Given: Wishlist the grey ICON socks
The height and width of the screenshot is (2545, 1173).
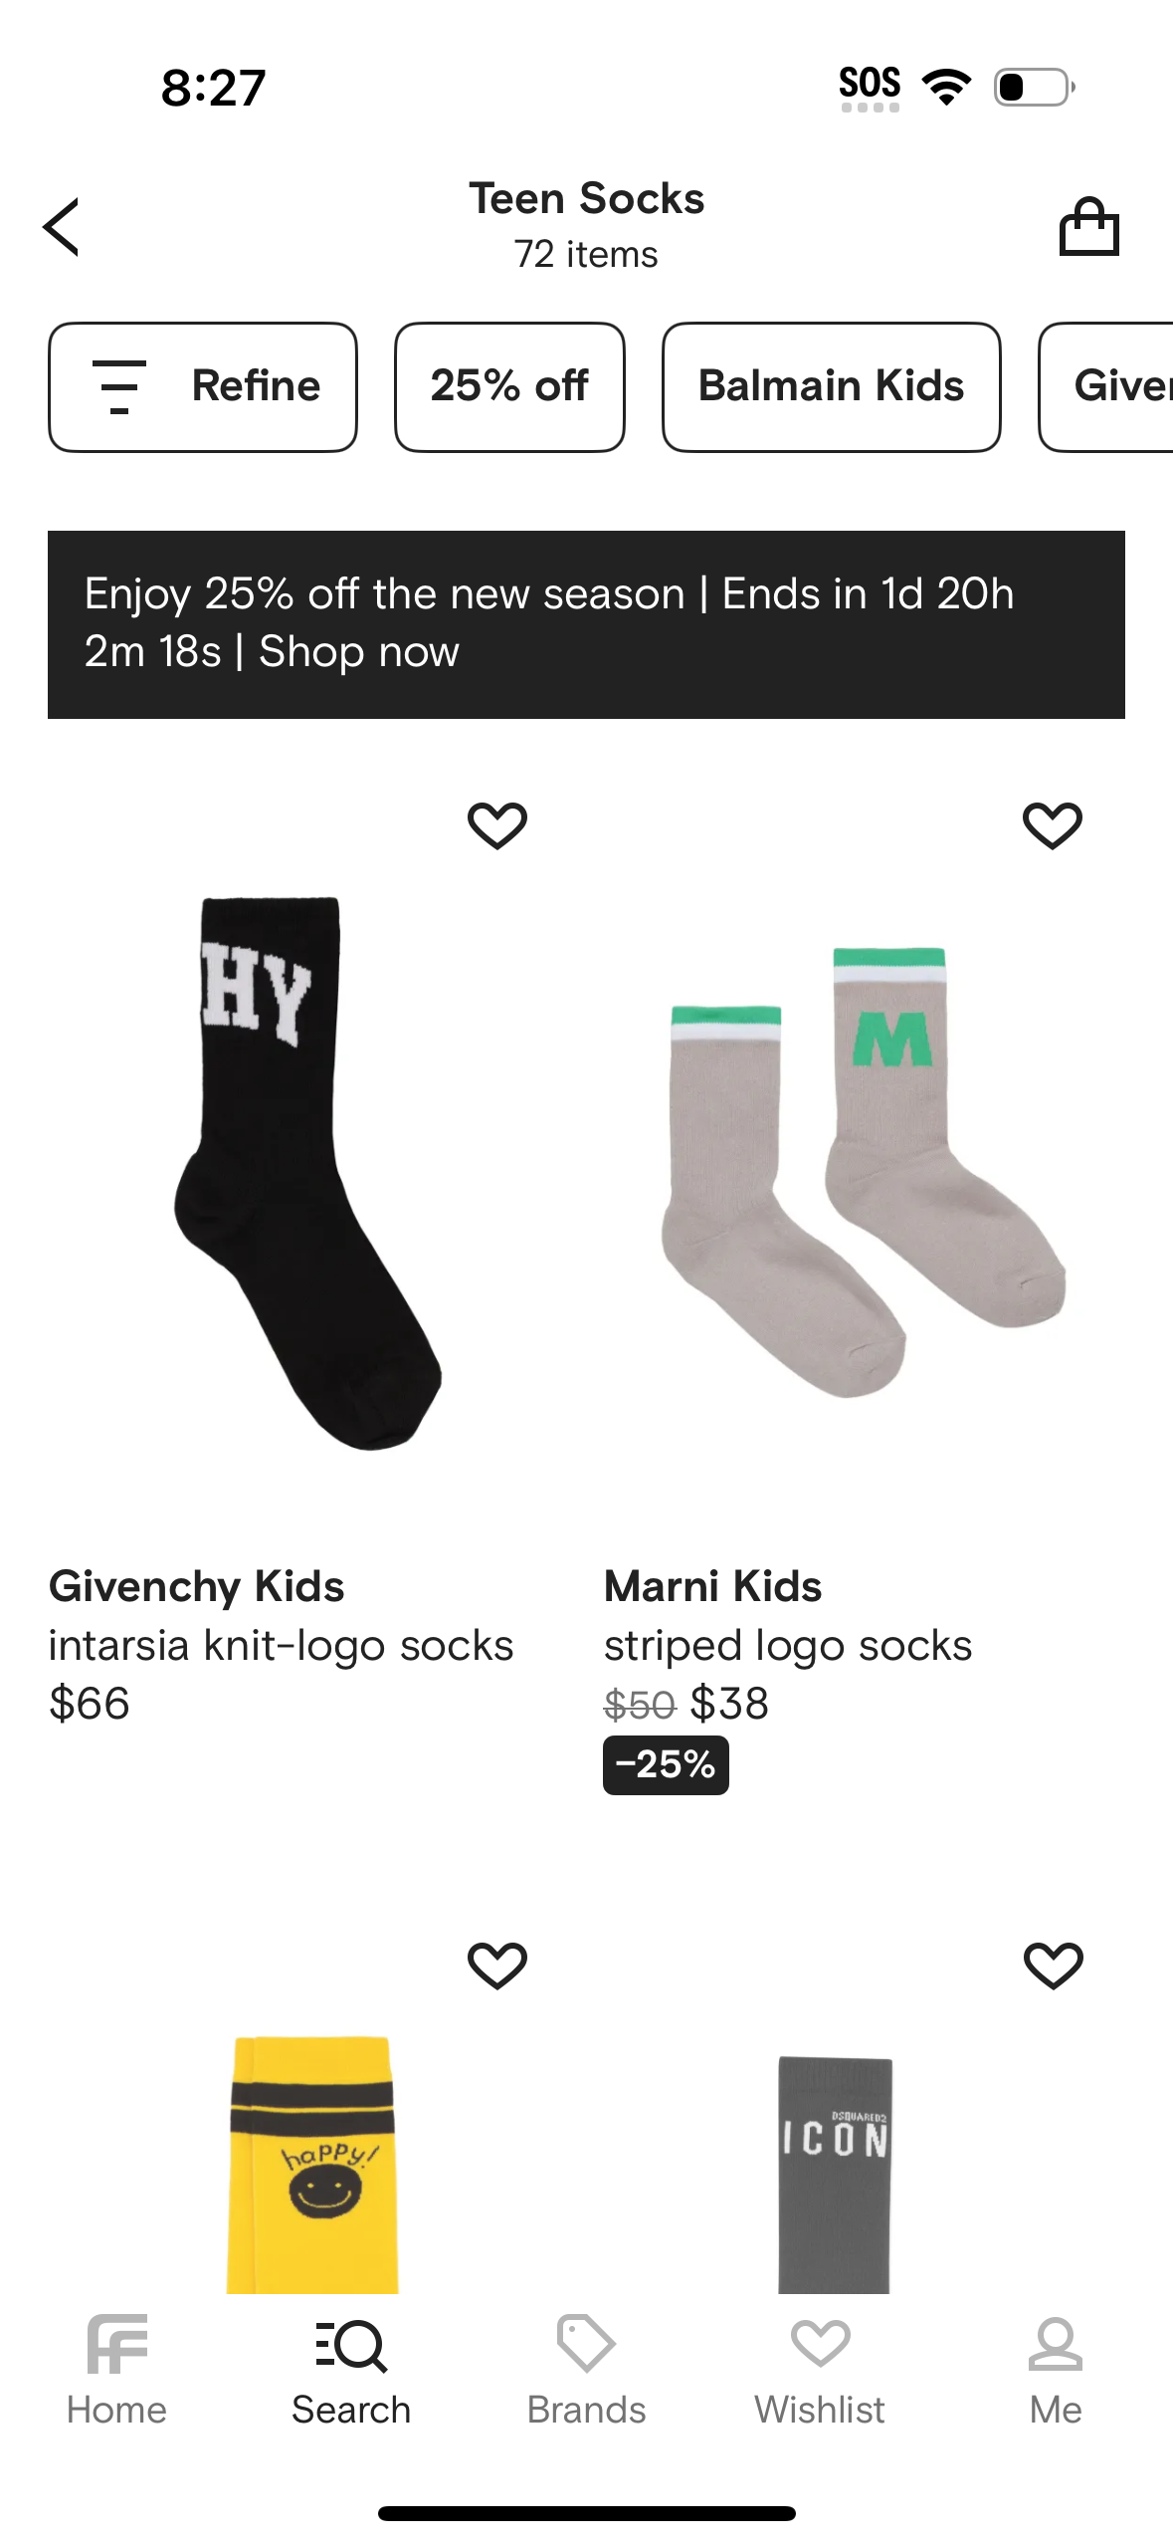Looking at the screenshot, I should click(1053, 1965).
